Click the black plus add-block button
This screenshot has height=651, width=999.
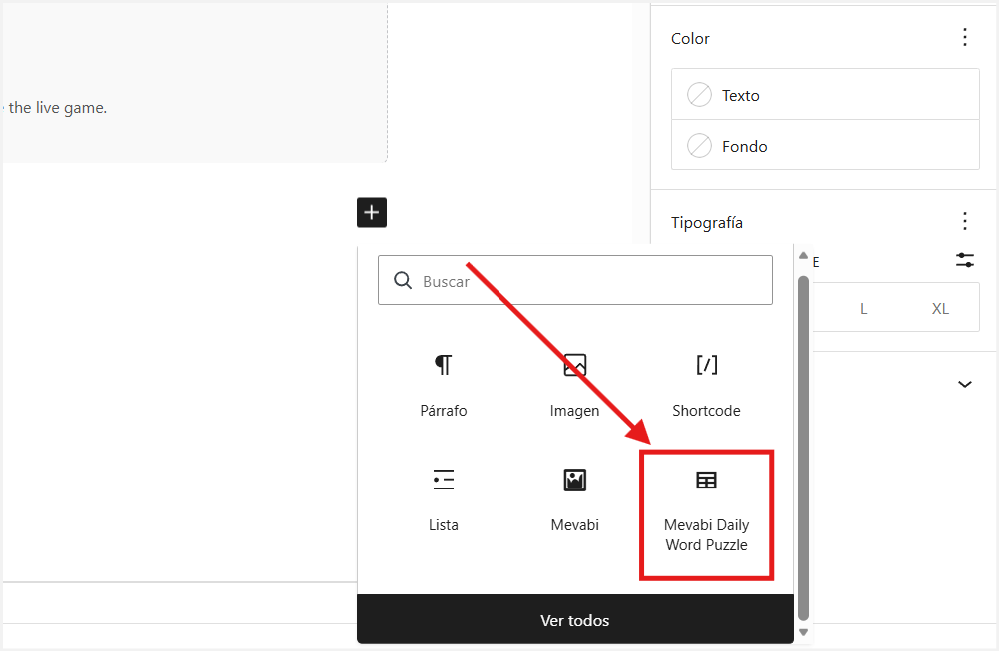[x=372, y=212]
